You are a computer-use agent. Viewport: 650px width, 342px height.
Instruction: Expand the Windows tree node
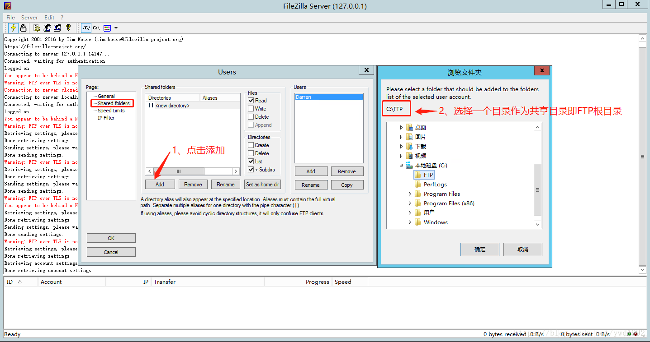(410, 222)
